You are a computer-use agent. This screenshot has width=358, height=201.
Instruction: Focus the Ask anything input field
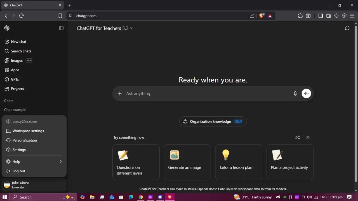(x=207, y=94)
